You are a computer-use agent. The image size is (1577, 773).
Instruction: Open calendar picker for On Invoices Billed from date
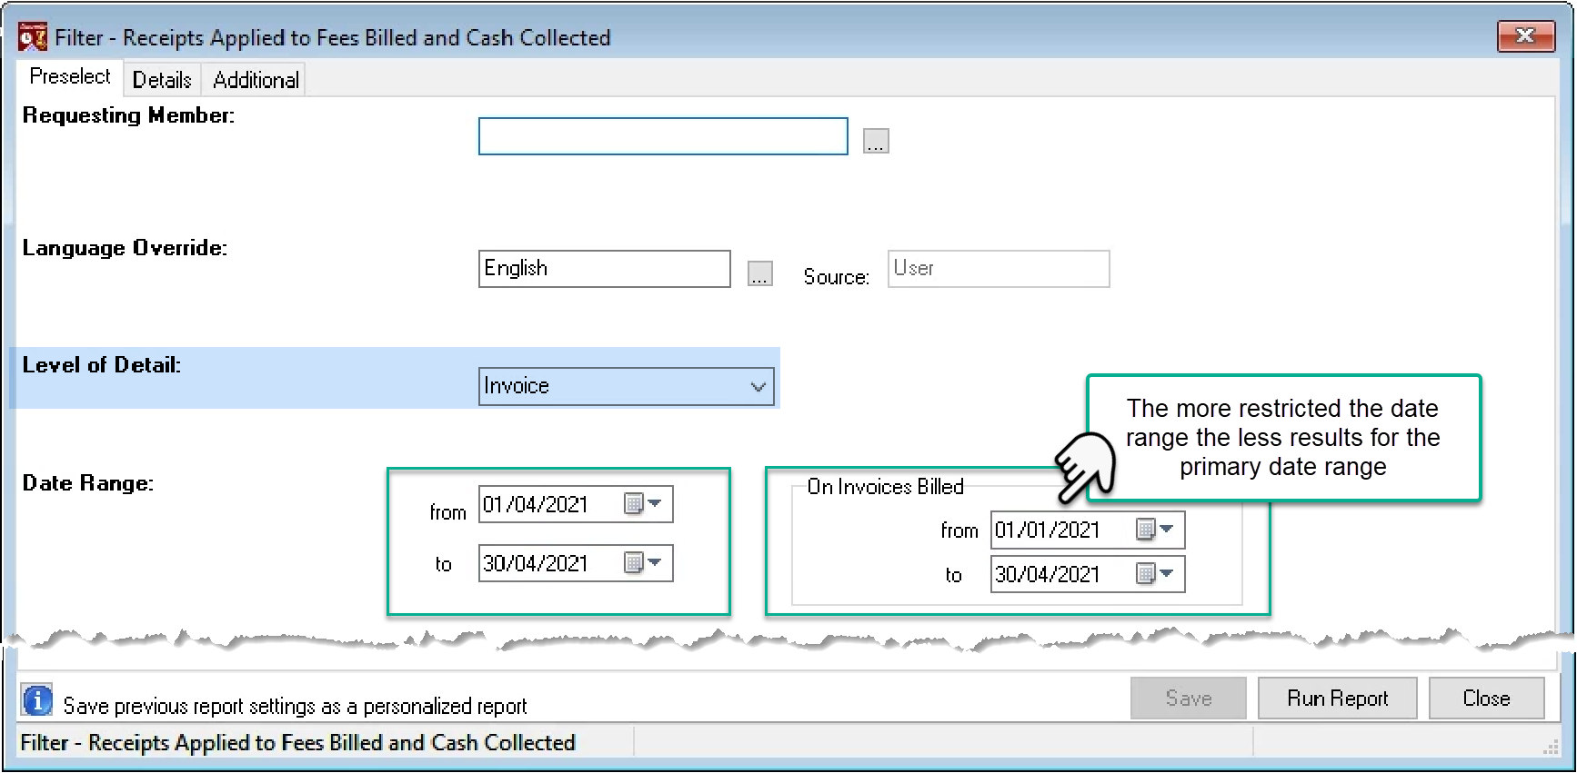coord(1155,529)
